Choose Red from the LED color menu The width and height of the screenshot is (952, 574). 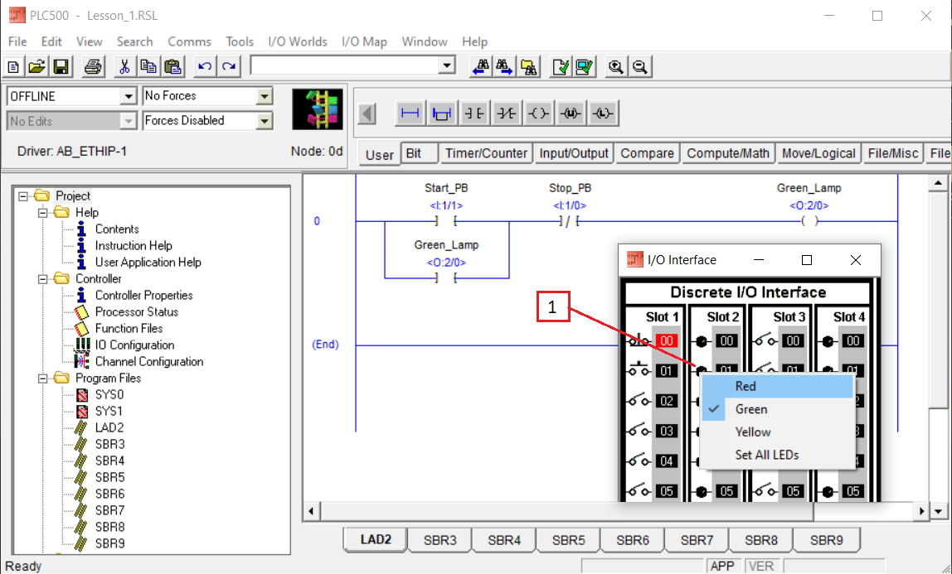[x=778, y=386]
